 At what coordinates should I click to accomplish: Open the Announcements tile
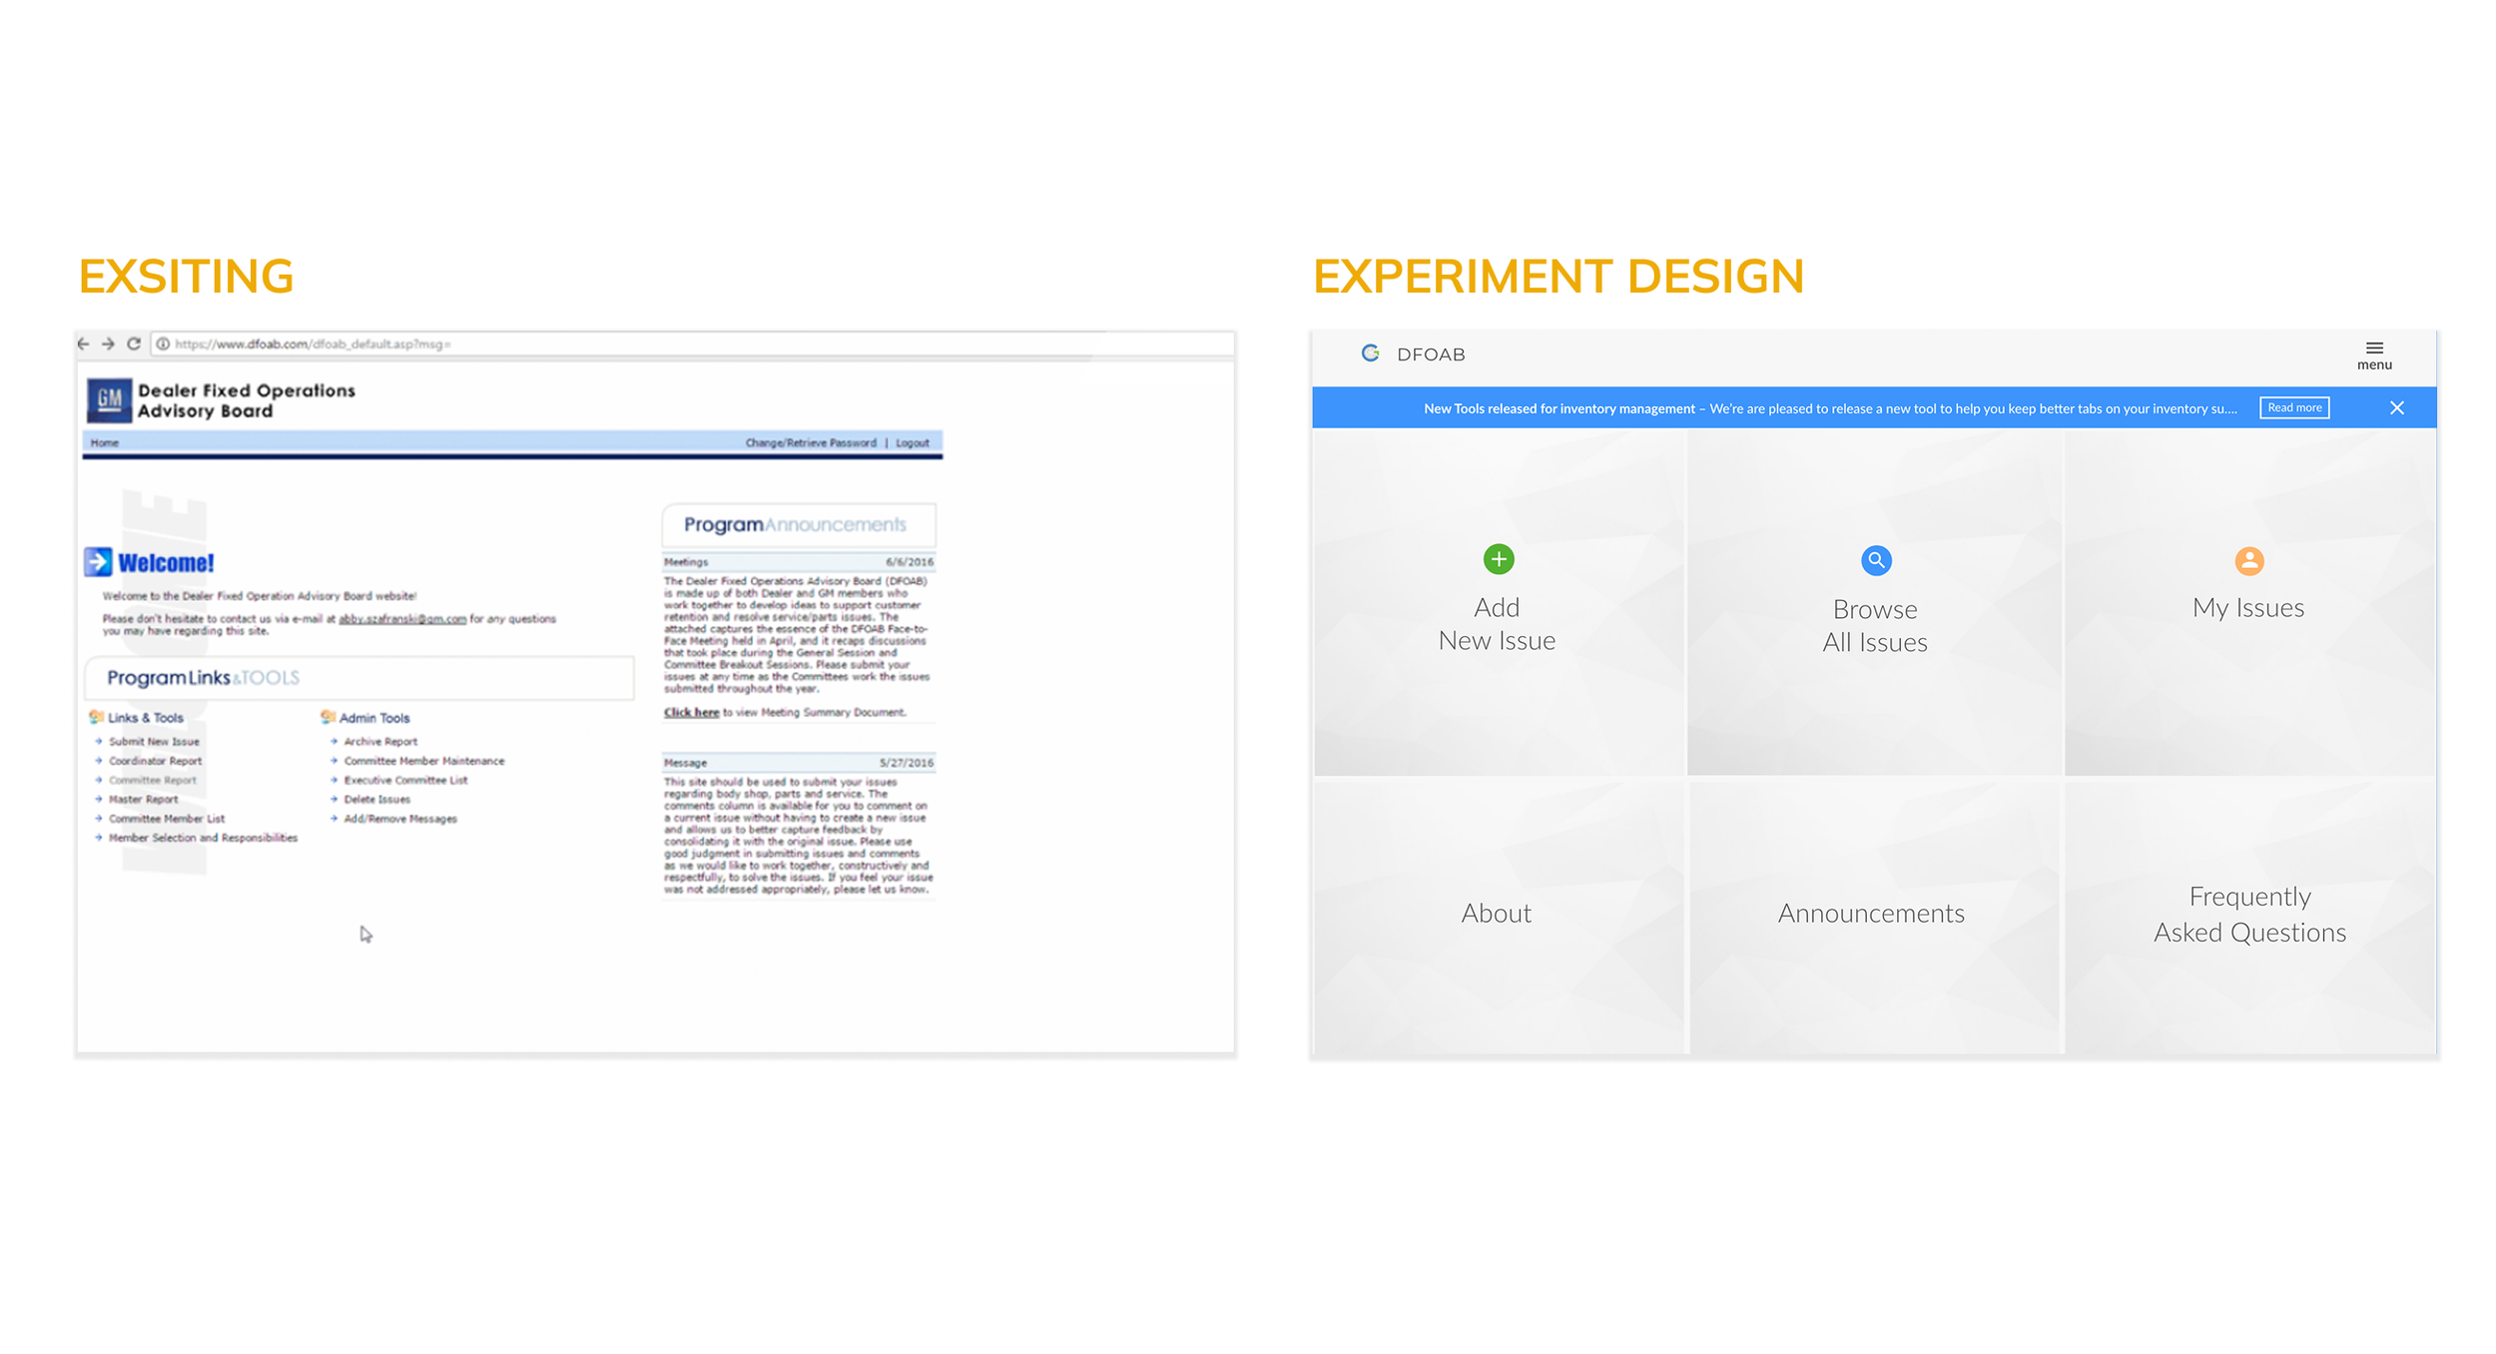coord(1870,913)
